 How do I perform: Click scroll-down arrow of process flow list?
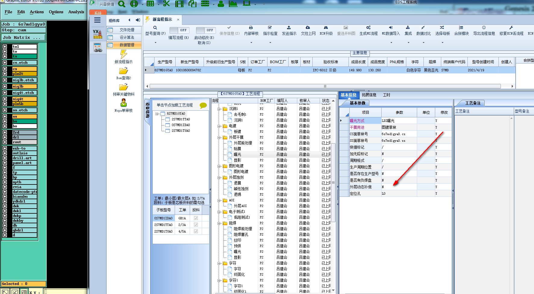(333, 290)
